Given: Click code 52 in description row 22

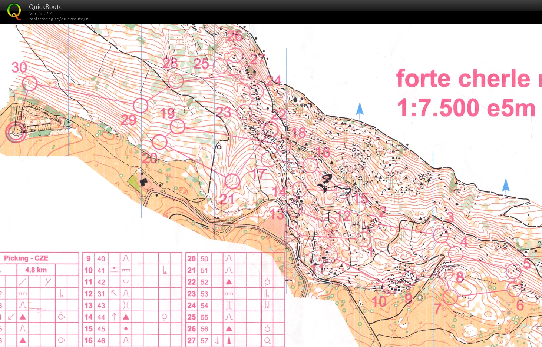Looking at the screenshot, I should click(204, 282).
